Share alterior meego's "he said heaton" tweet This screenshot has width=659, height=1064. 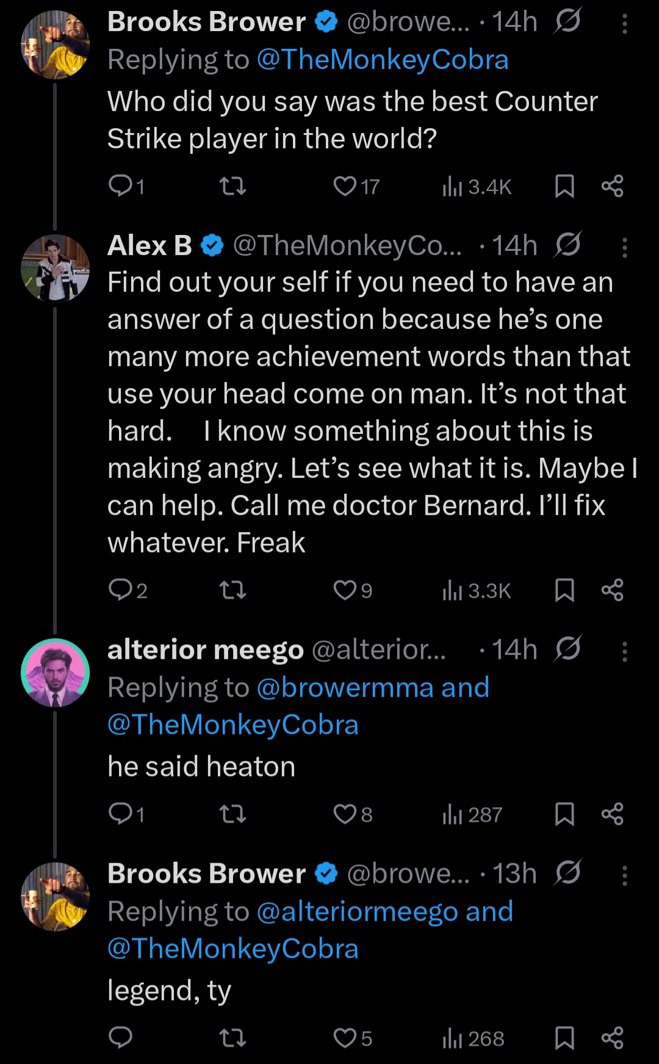point(612,814)
